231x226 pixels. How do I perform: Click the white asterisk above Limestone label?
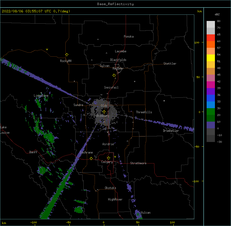[41, 93]
